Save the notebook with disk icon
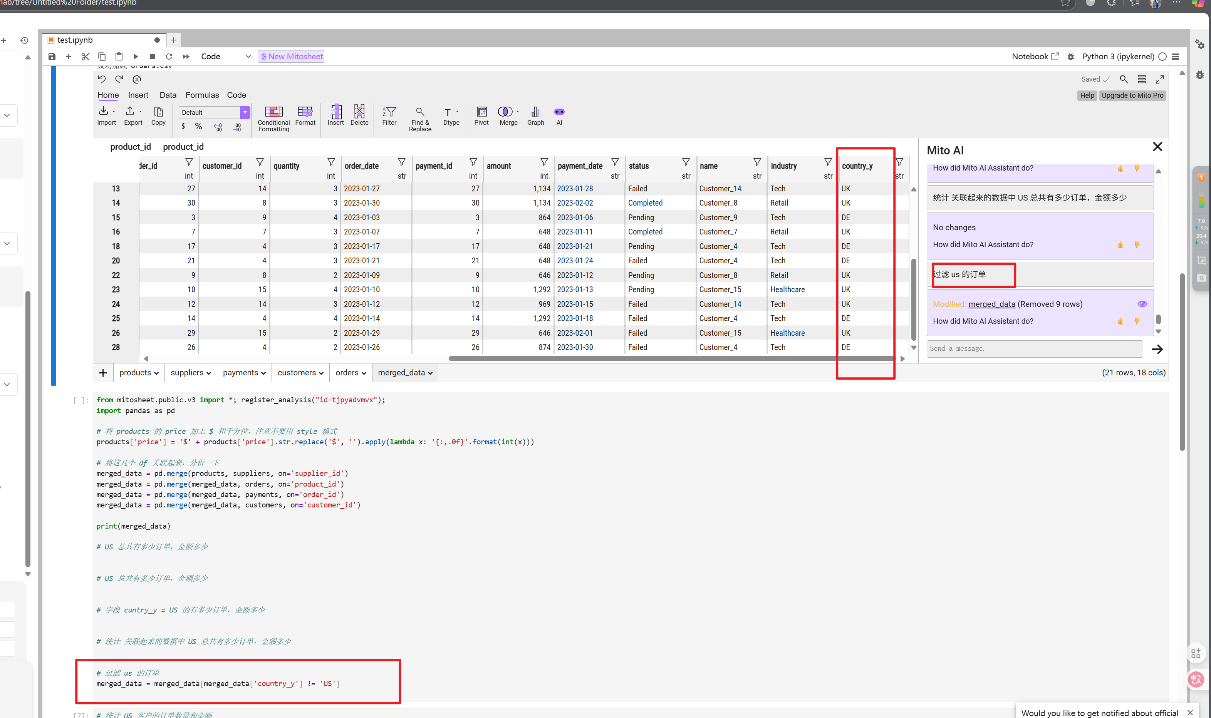1211x718 pixels. tap(52, 57)
